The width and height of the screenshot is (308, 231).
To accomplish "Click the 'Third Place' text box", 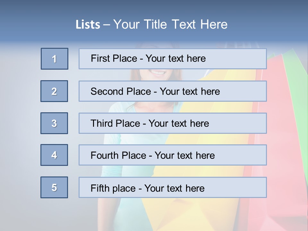I will coord(173,123).
